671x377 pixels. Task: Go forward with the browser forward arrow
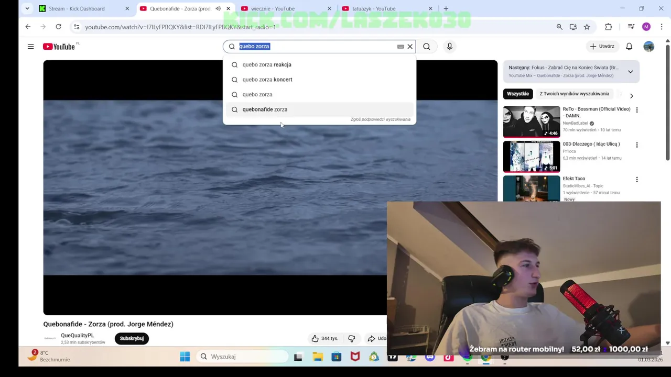[x=43, y=27]
